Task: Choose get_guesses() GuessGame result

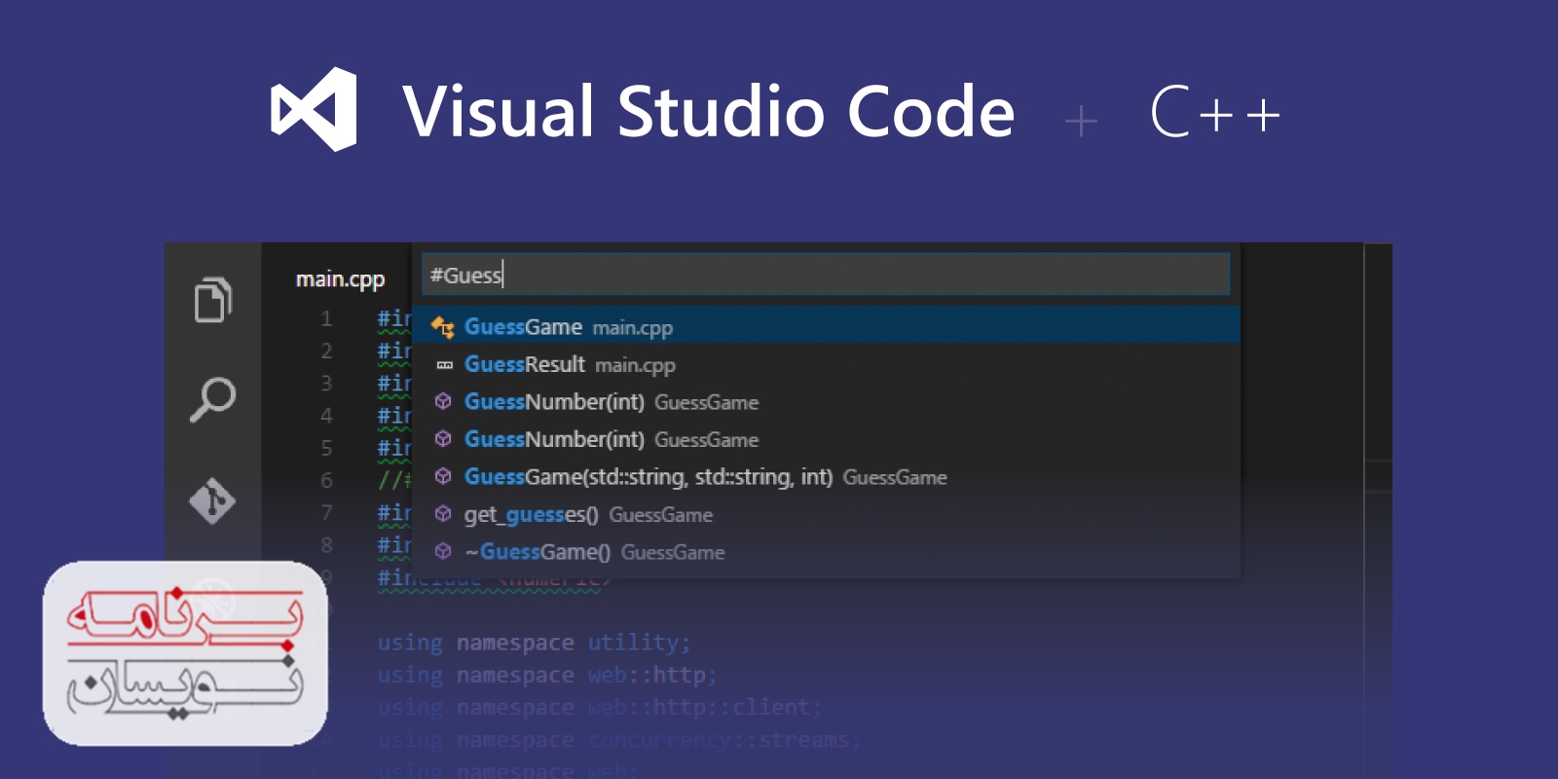Action: tap(826, 514)
